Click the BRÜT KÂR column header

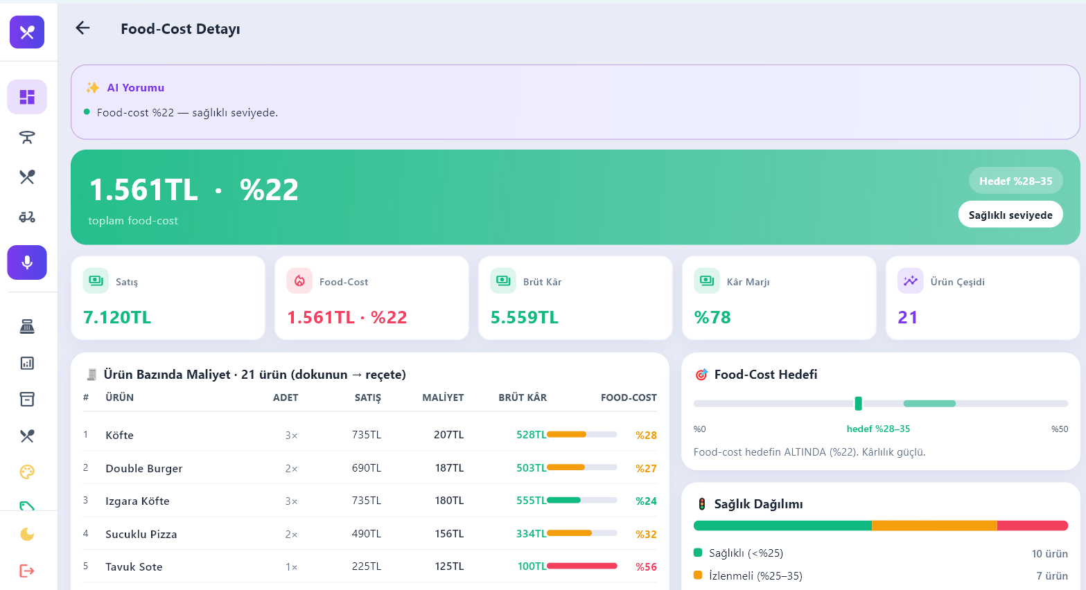[x=523, y=397]
